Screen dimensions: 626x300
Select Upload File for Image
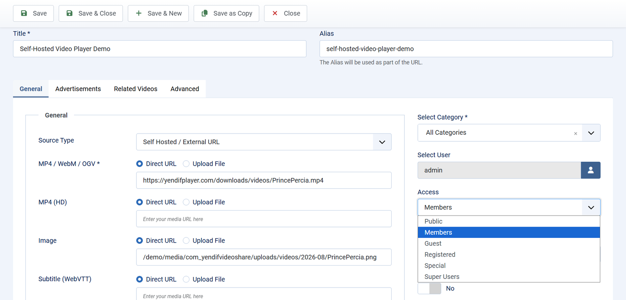click(x=186, y=241)
